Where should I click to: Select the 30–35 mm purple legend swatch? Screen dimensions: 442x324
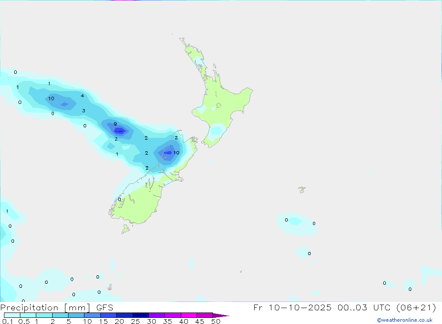tap(157, 315)
